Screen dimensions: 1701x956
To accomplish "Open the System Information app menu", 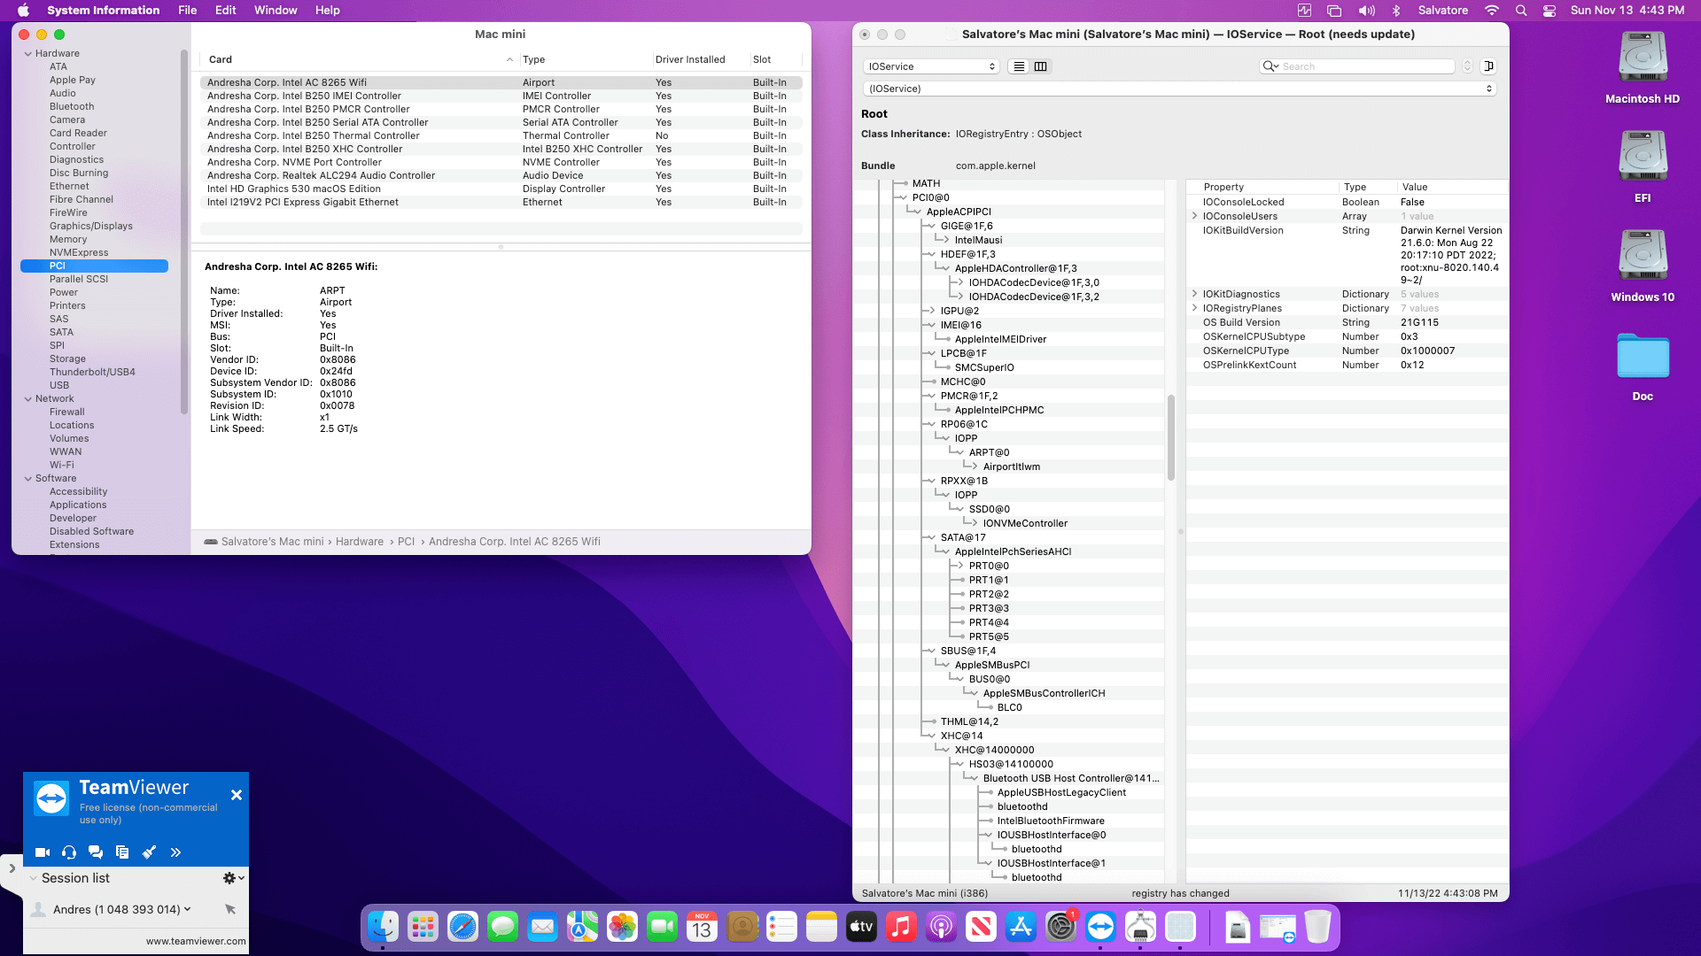I will click(x=103, y=10).
